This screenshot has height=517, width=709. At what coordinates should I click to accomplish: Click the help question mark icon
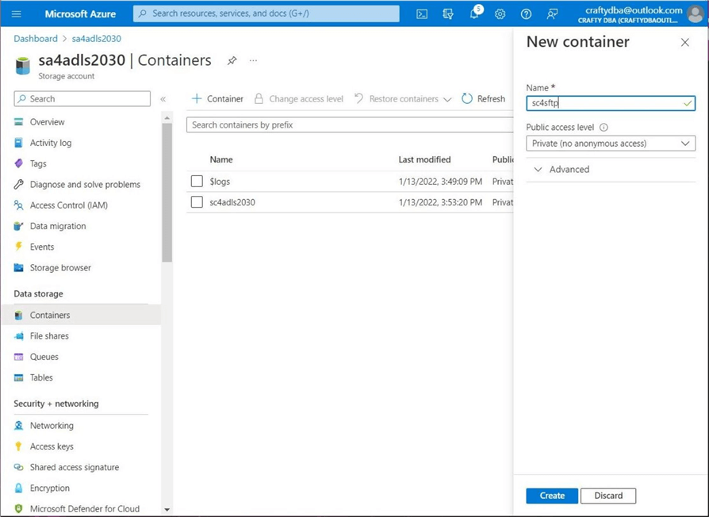[x=526, y=13]
